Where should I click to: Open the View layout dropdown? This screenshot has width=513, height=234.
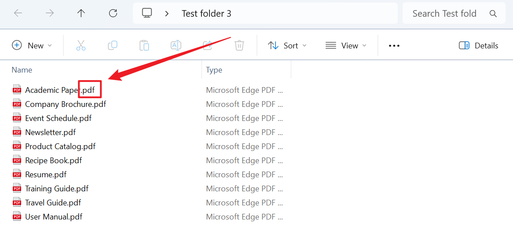[x=346, y=45]
